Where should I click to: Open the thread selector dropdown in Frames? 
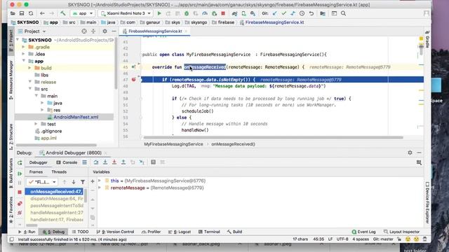pyautogui.click(x=42, y=182)
